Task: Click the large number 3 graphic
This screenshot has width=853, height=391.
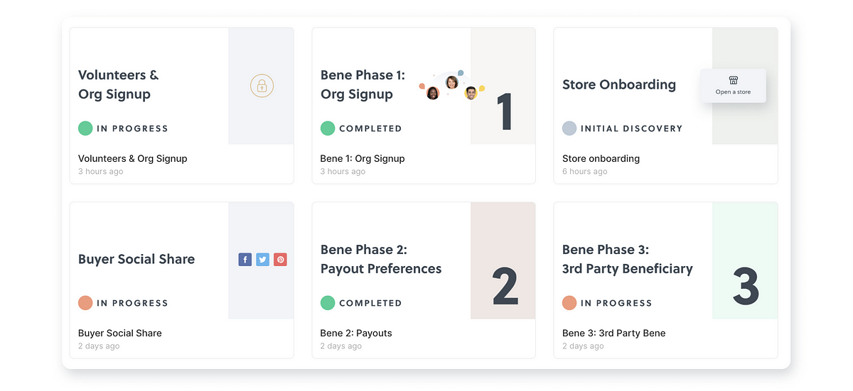Action: (x=746, y=285)
